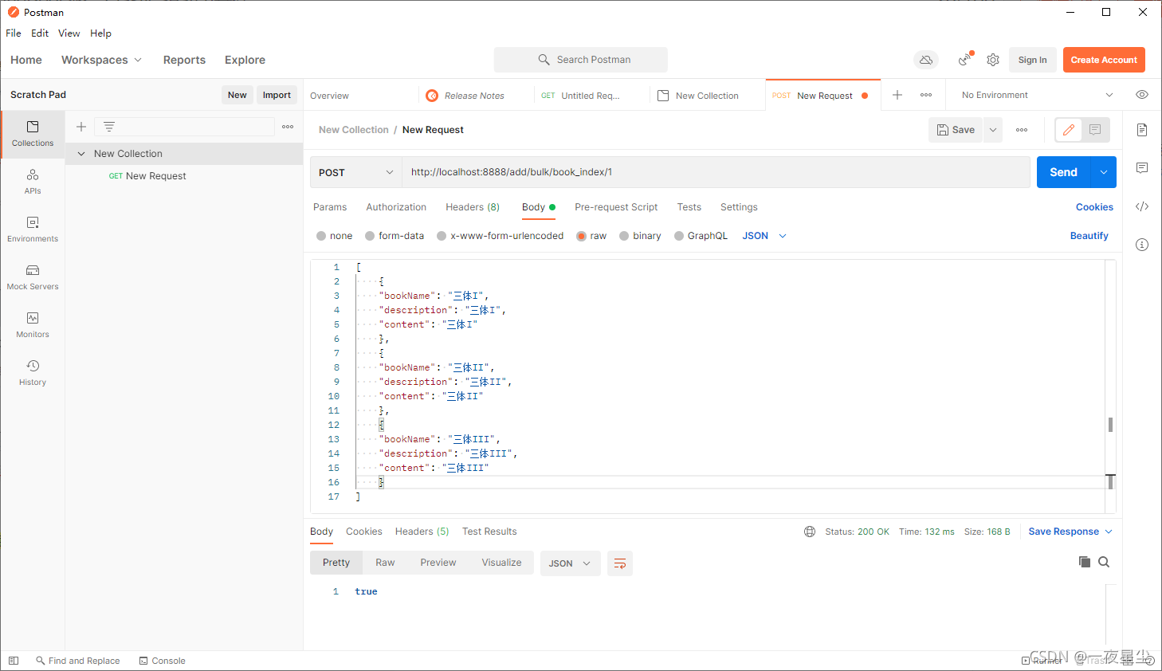
Task: Select the GraphQL body type radio
Action: [x=679, y=236]
